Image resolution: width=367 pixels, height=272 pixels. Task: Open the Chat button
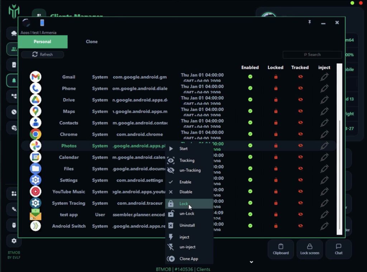338,249
